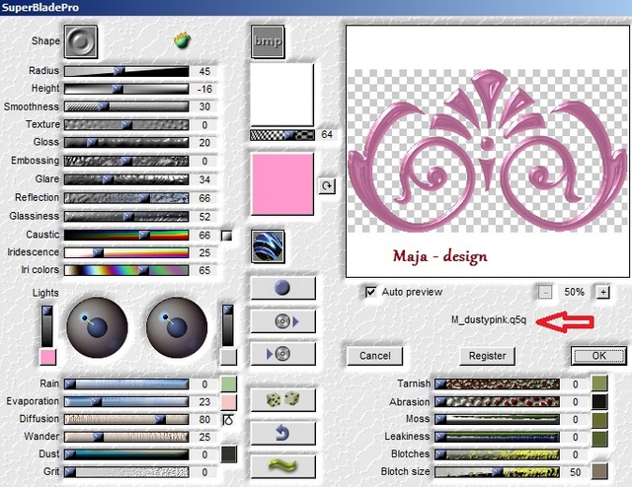This screenshot has width=632, height=487.
Task: Click the Glassiness slider
Action: [126, 217]
